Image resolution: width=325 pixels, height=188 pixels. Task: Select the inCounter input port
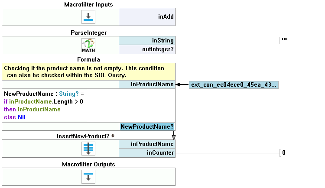pyautogui.click(x=147, y=152)
